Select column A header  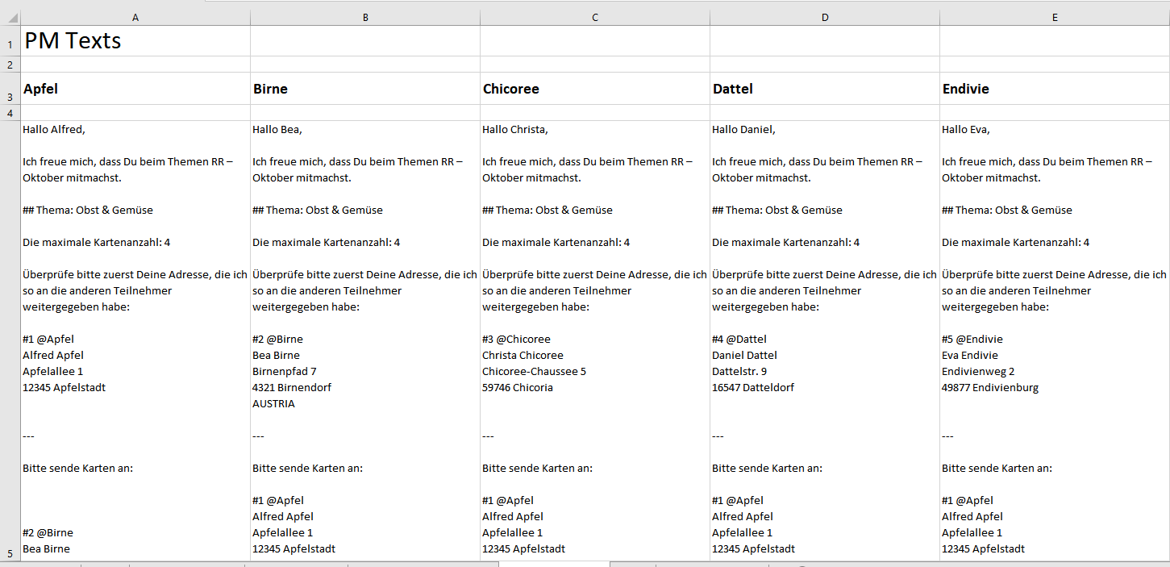point(135,17)
